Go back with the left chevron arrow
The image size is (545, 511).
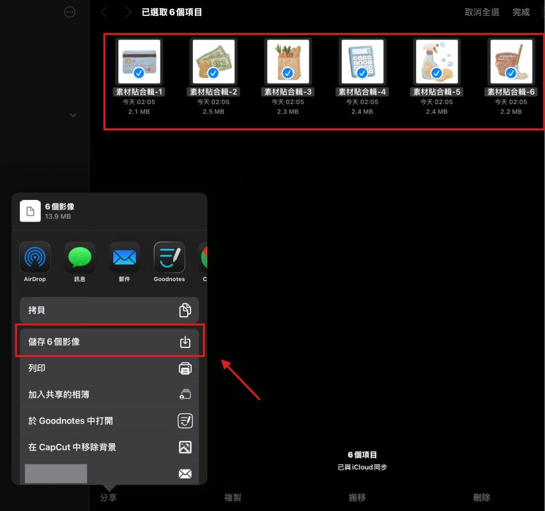[x=104, y=12]
